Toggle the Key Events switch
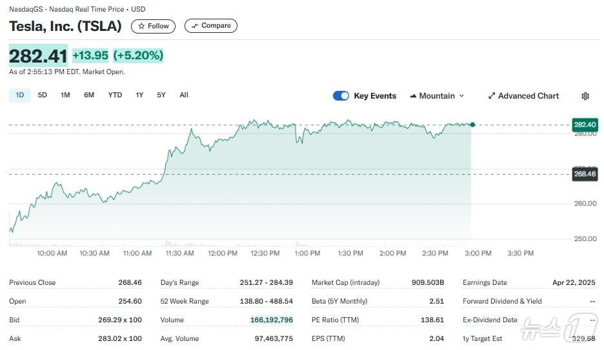Image resolution: width=604 pixels, height=350 pixels. tap(341, 96)
